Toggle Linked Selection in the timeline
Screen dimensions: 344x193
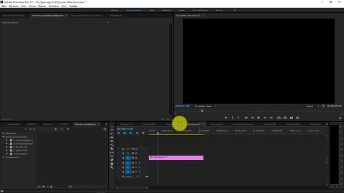click(131, 133)
